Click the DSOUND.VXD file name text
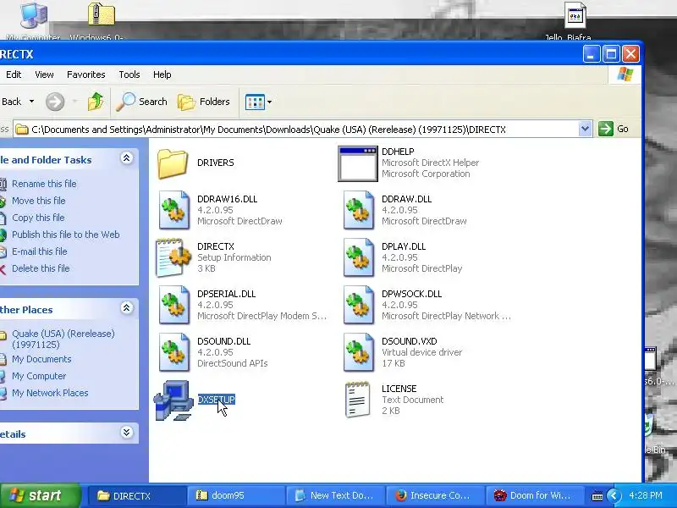The width and height of the screenshot is (677, 508). click(x=410, y=341)
